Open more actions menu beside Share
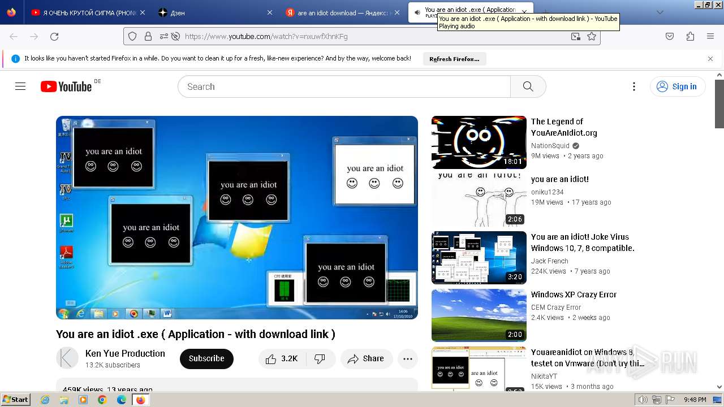The width and height of the screenshot is (724, 407). click(408, 358)
